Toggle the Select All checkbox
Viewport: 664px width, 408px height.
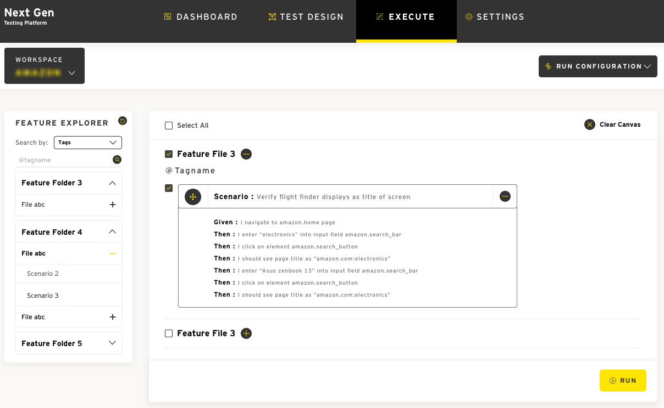coord(169,126)
